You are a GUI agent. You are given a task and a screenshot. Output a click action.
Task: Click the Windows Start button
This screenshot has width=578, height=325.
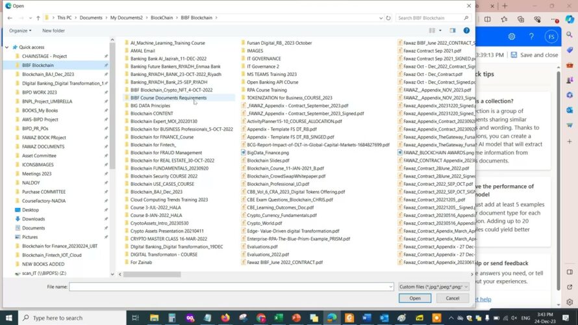(x=9, y=318)
